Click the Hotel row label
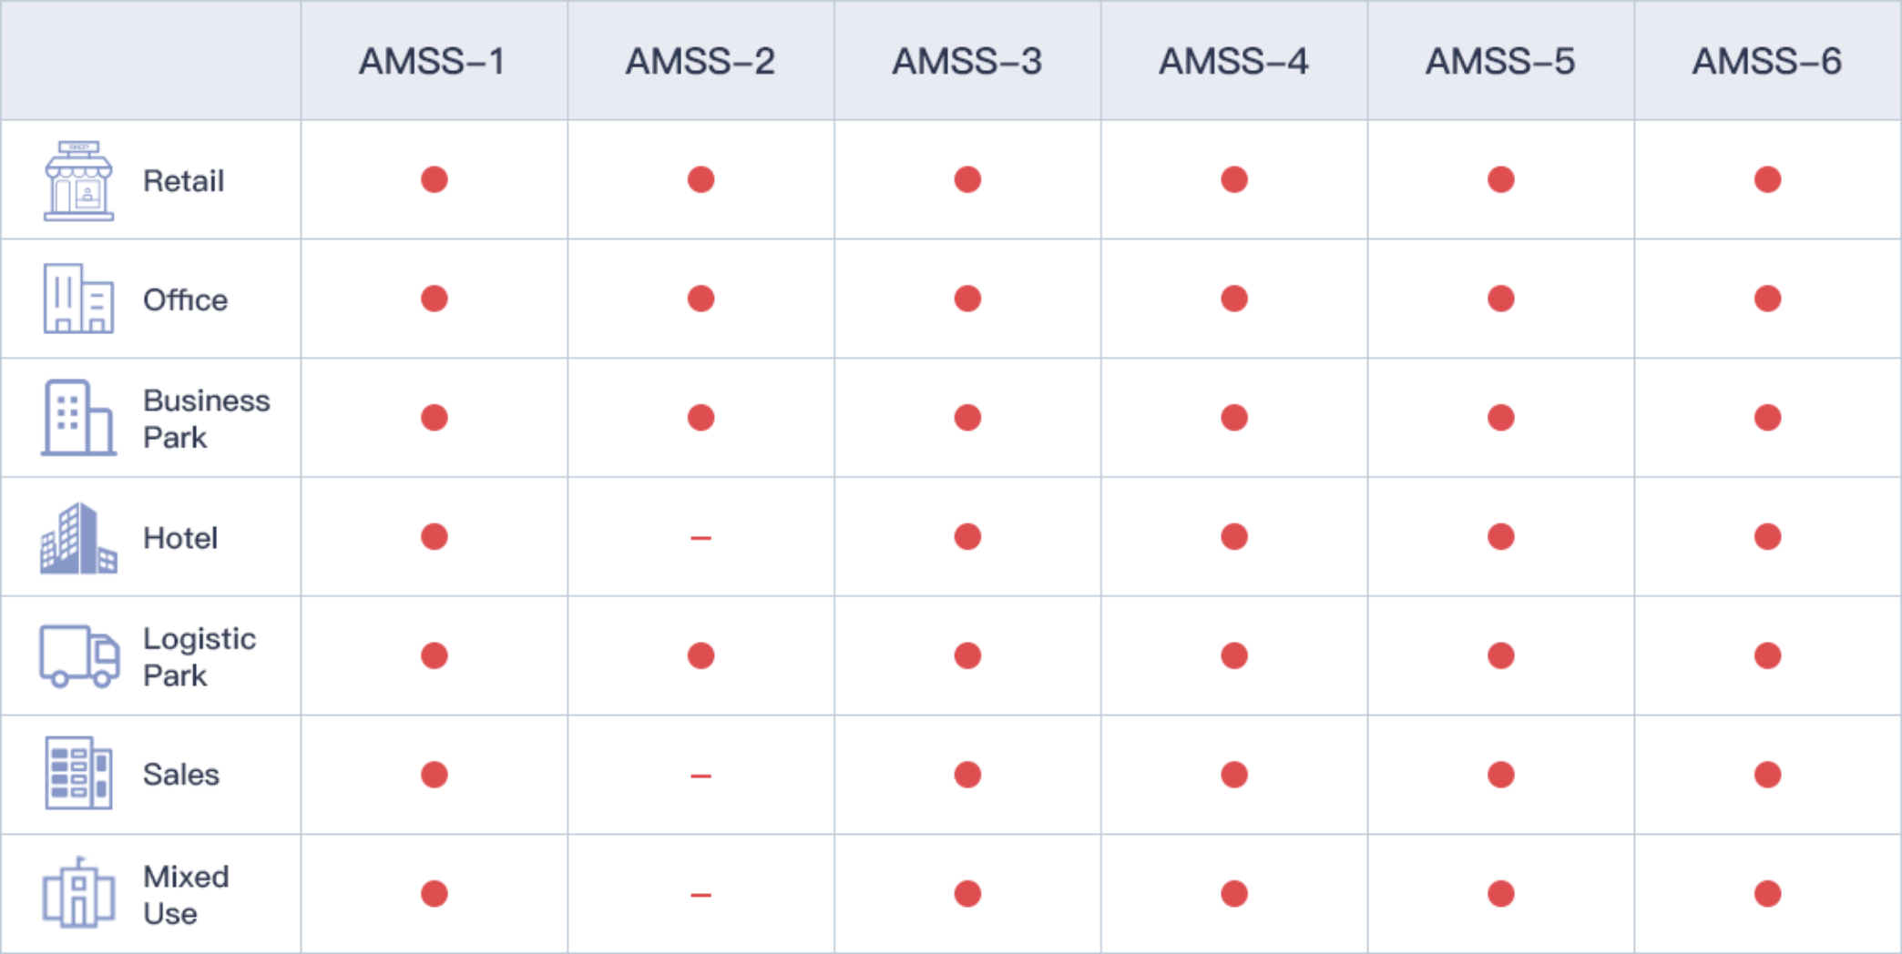Viewport: 1902px width, 954px height. tap(180, 538)
